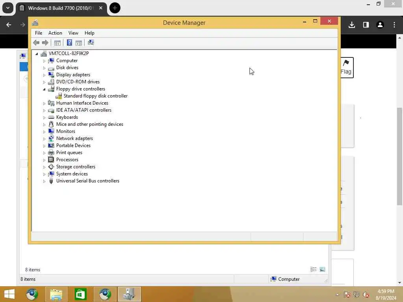Click the Forward arrow in Device Manager toolbar
Viewport: 403px width, 302px height.
(x=45, y=42)
